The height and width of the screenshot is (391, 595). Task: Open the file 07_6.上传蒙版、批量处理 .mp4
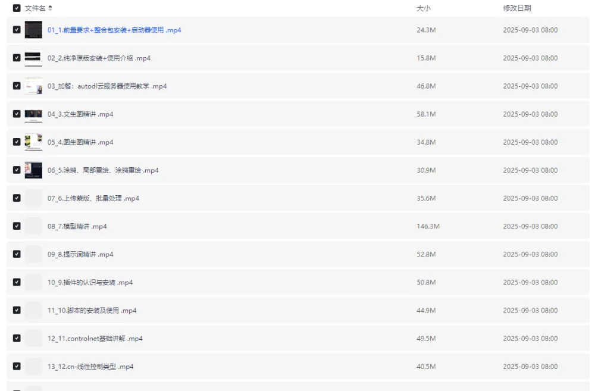93,199
